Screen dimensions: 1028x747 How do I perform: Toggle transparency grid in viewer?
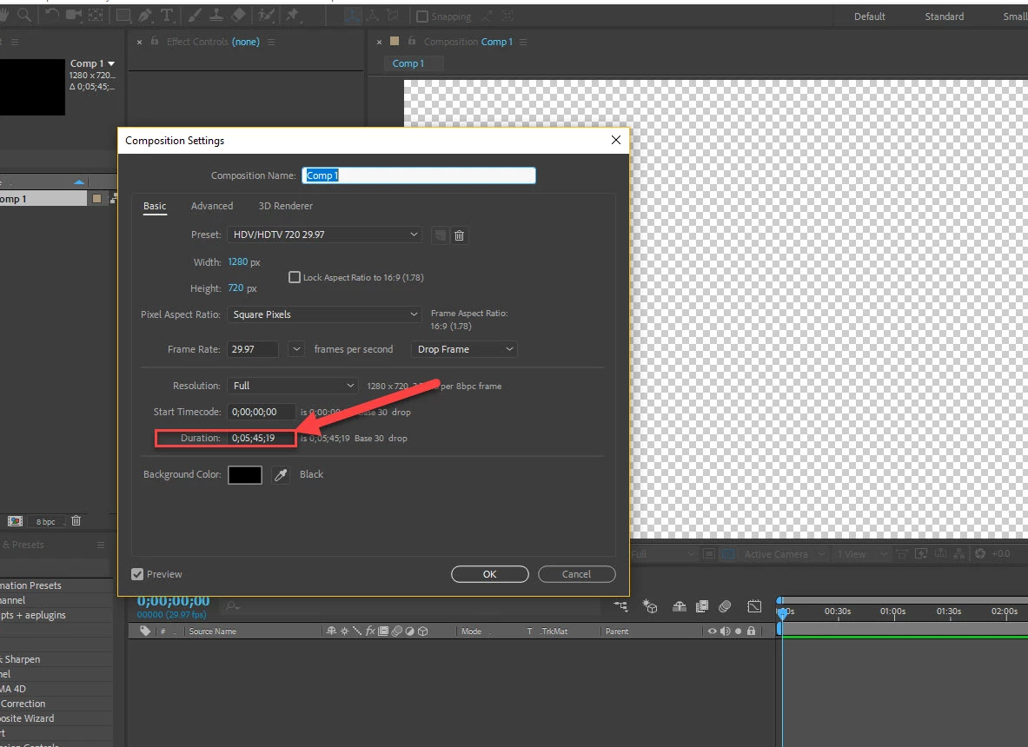coord(727,553)
